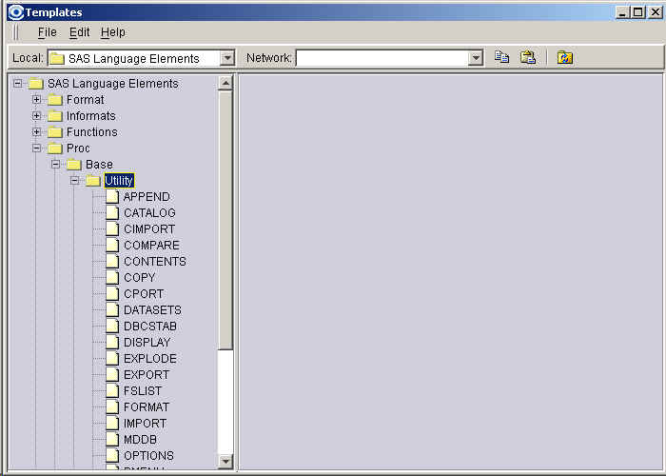The image size is (666, 476).
Task: Select the IMPORT procedure text
Action: point(145,424)
